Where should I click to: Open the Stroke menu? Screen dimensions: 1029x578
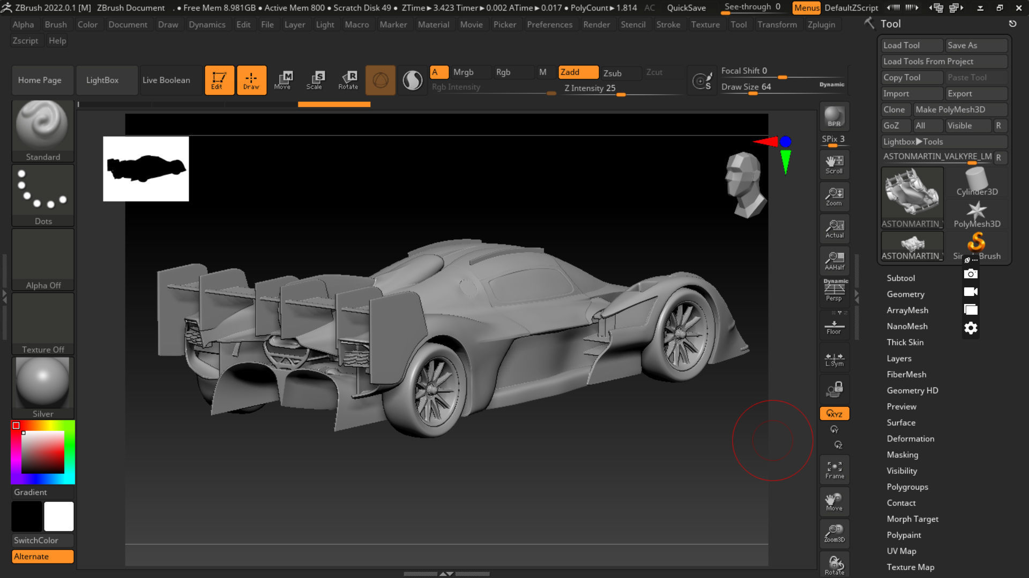coord(668,25)
